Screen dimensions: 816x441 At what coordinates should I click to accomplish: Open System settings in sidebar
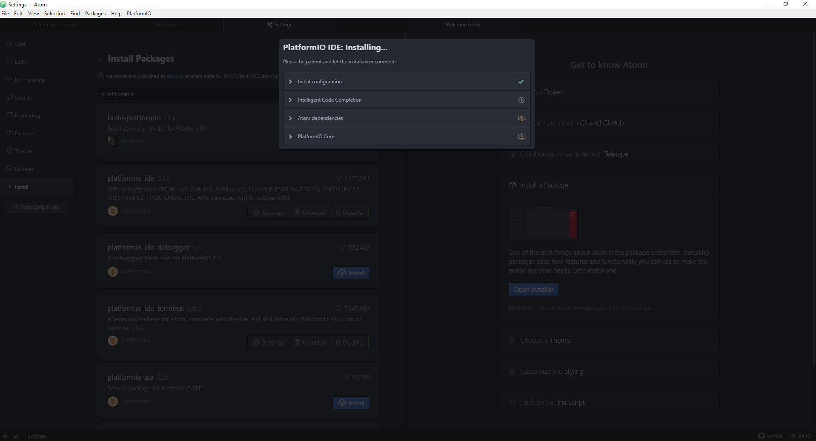tap(37, 98)
